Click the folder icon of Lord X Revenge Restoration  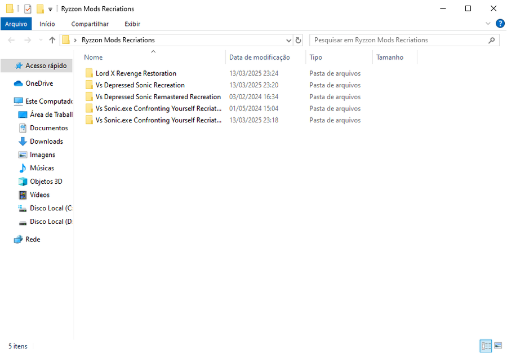(x=89, y=73)
